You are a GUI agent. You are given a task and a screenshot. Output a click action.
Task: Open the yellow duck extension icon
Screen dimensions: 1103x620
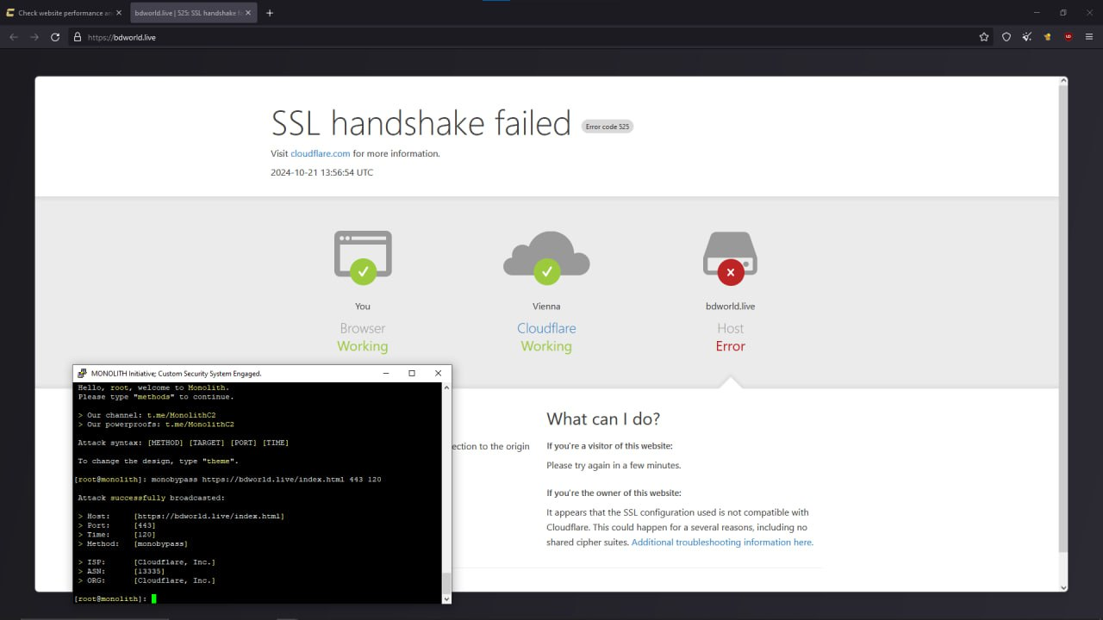tap(1048, 37)
